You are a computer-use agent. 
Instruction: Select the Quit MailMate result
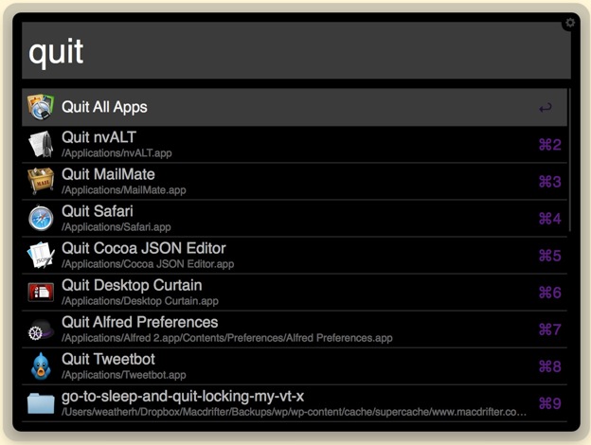(295, 181)
